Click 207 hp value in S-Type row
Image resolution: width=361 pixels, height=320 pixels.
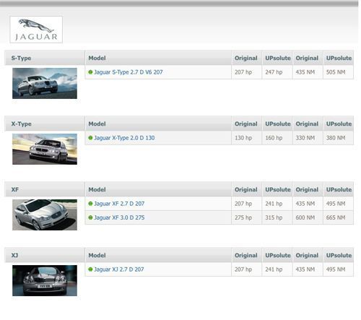pos(243,72)
